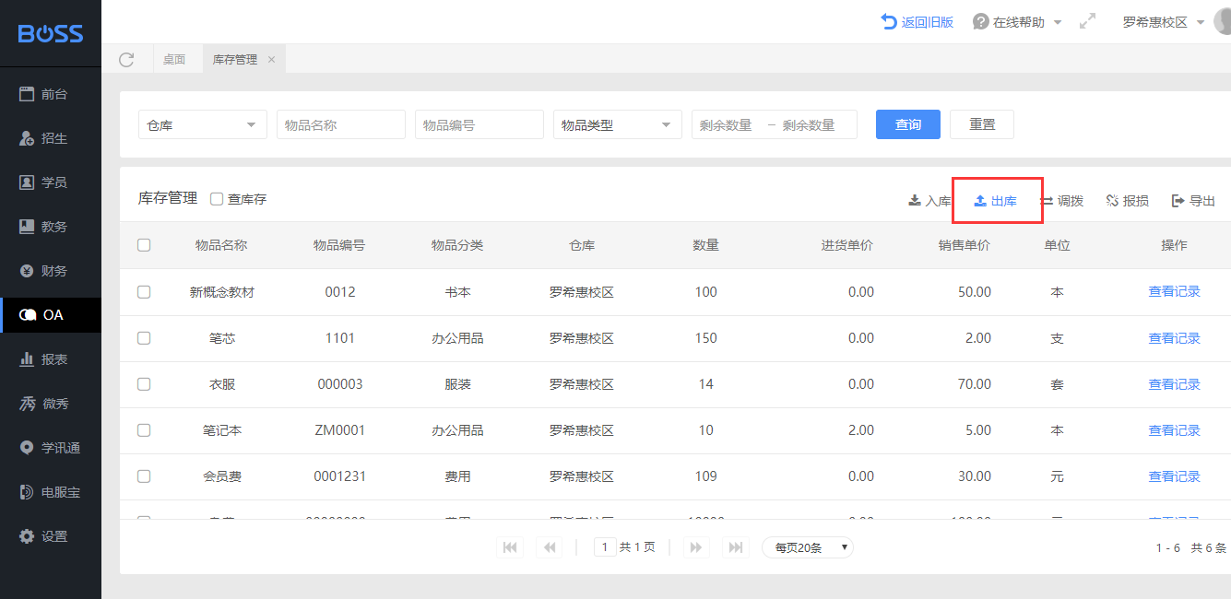Image resolution: width=1231 pixels, height=599 pixels.
Task: Open 微秀 in the sidebar
Action: (x=51, y=404)
